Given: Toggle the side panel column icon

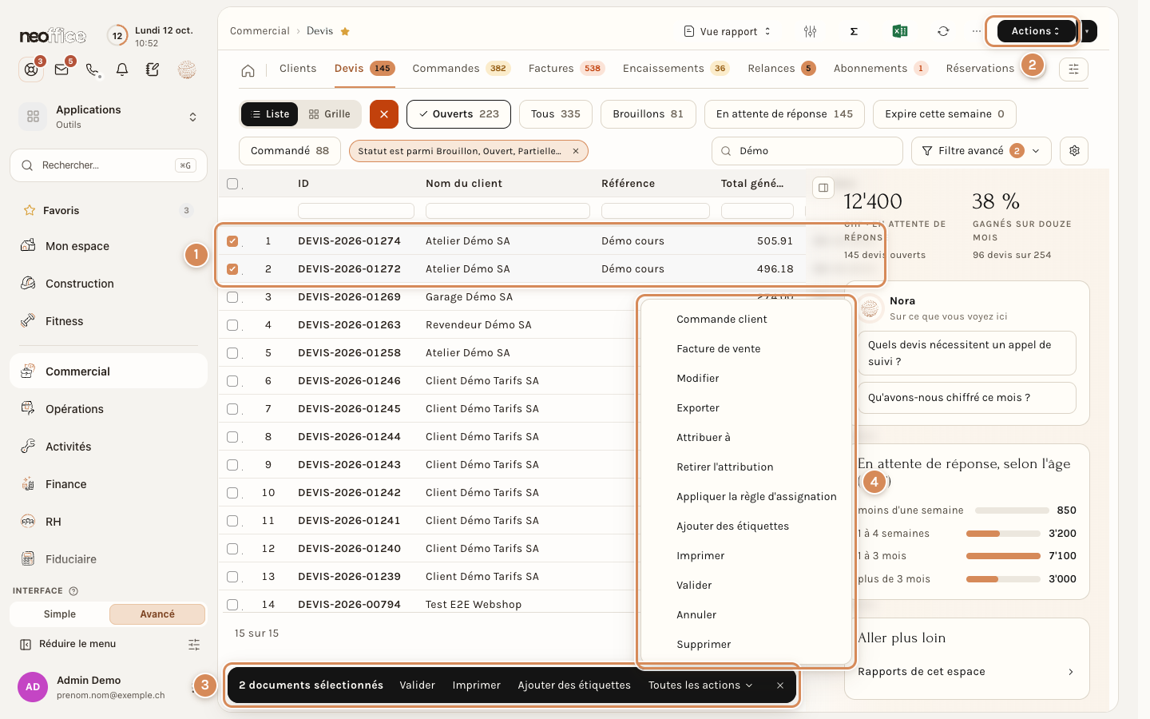Looking at the screenshot, I should tap(823, 188).
